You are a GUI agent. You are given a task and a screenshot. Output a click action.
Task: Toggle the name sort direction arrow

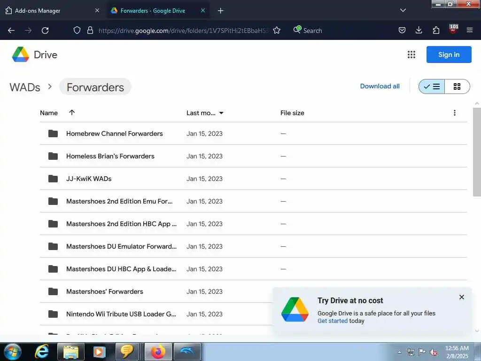click(x=72, y=112)
